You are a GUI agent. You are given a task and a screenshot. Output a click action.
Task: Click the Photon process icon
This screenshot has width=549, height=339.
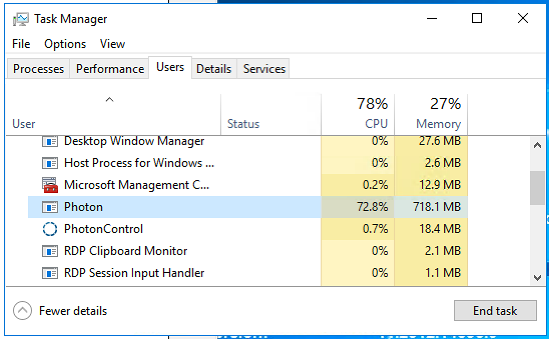click(x=50, y=207)
